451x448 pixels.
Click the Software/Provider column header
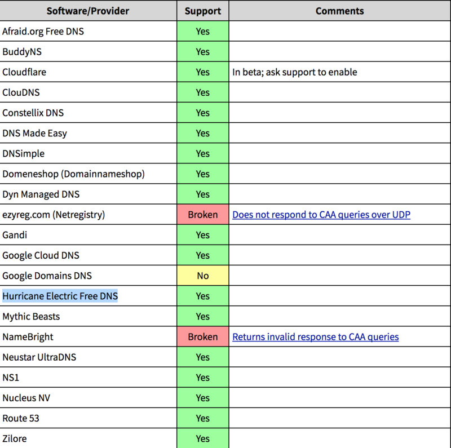click(x=88, y=11)
